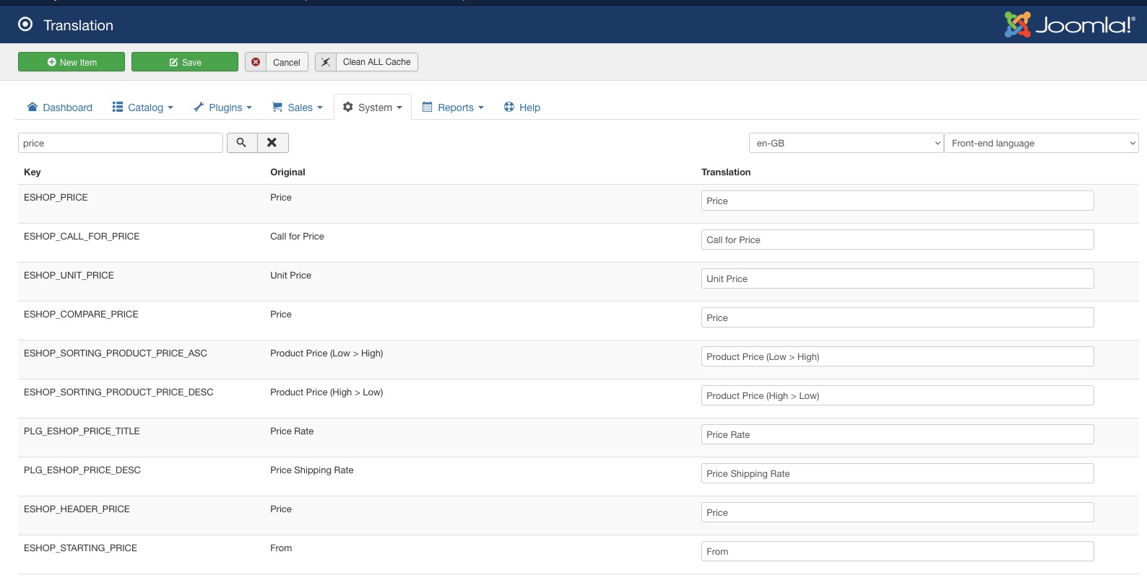Click the red Cancel icon
Screen dimensions: 1147x588
[256, 62]
